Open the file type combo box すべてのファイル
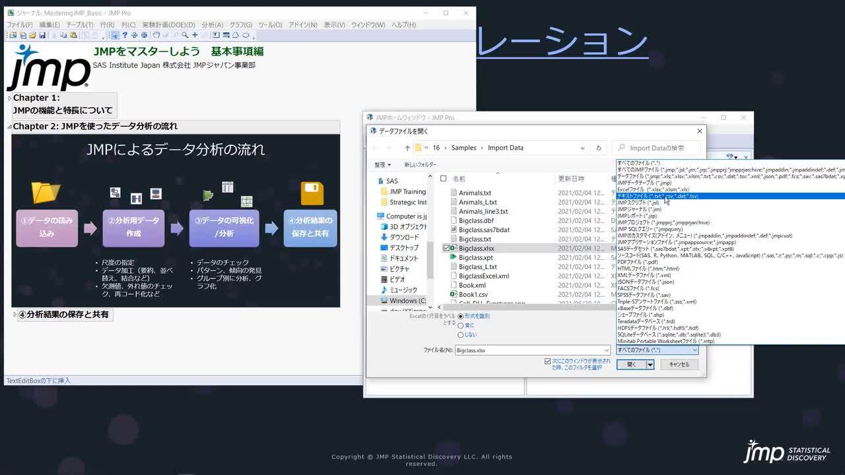Image resolution: width=845 pixels, height=475 pixels. (x=657, y=350)
